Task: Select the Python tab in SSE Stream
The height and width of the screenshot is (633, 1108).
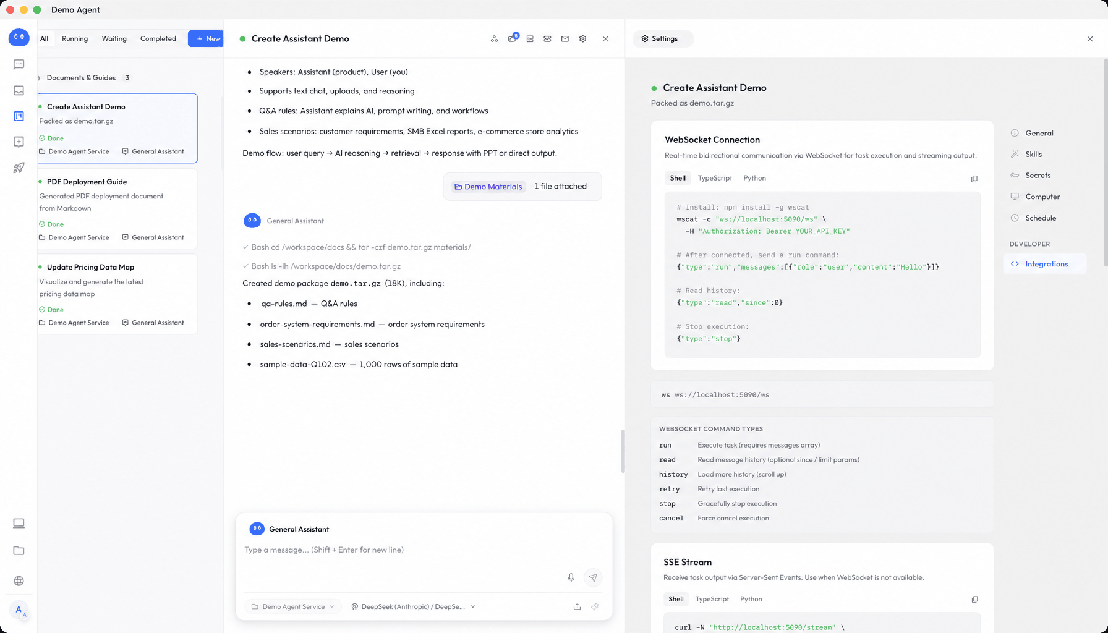Action: click(x=751, y=599)
